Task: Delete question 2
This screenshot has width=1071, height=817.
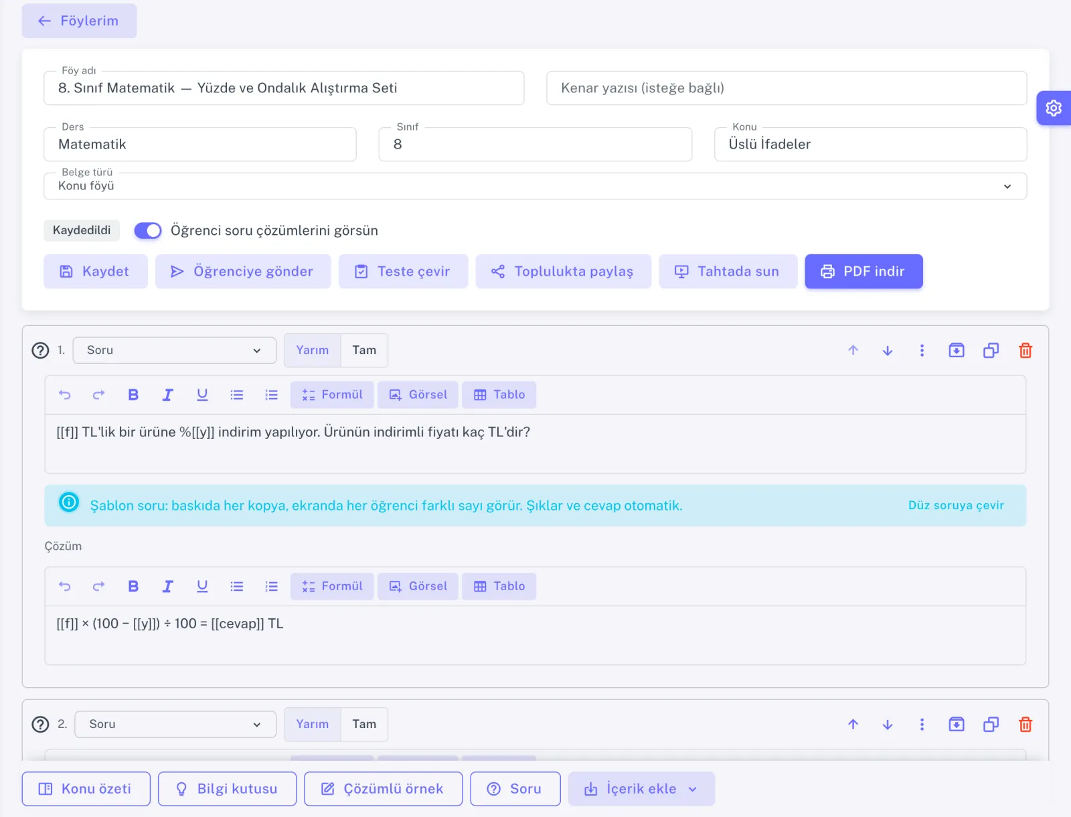Action: tap(1025, 724)
